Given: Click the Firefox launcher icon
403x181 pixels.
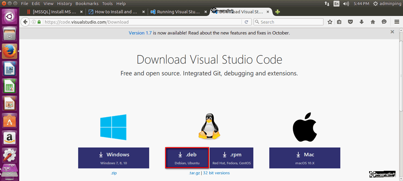Looking at the screenshot, I should click(9, 51).
